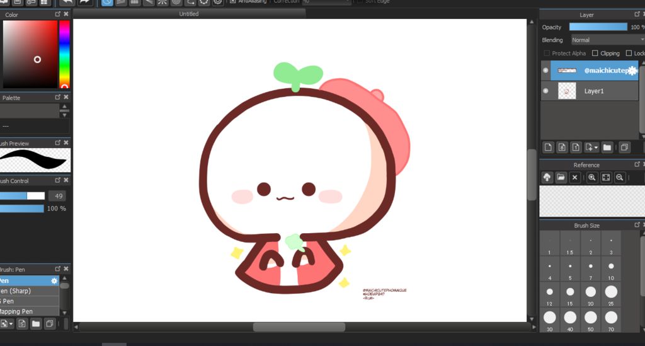Choose brush size preset 25

click(x=611, y=295)
